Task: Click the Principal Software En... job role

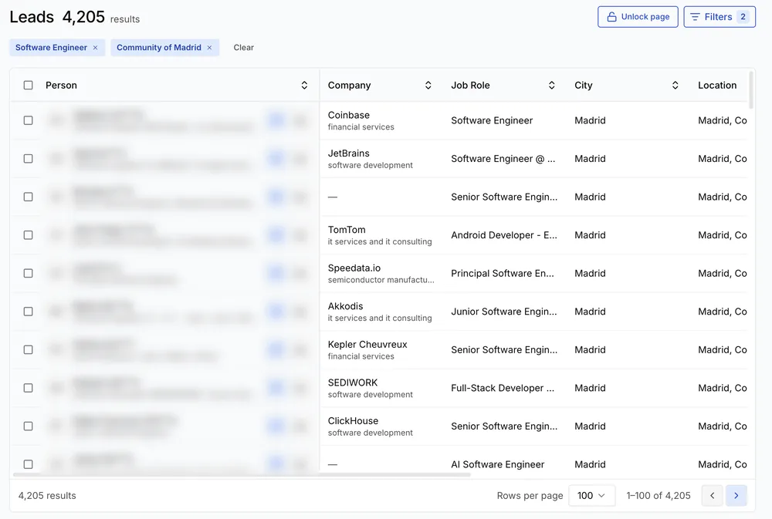Action: pos(503,274)
